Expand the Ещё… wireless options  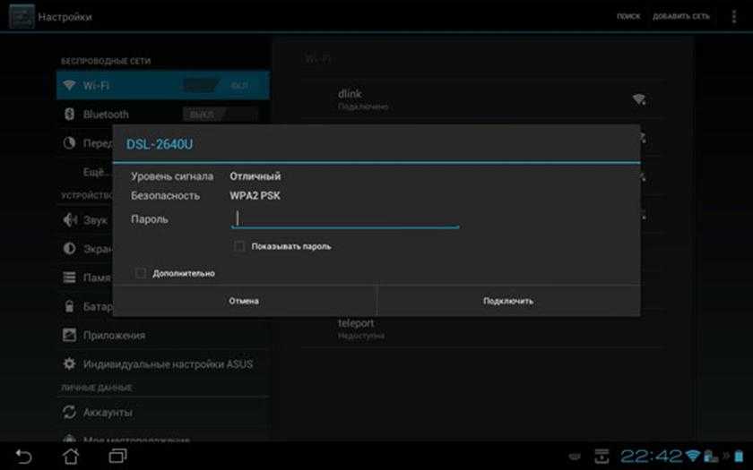pyautogui.click(x=97, y=171)
